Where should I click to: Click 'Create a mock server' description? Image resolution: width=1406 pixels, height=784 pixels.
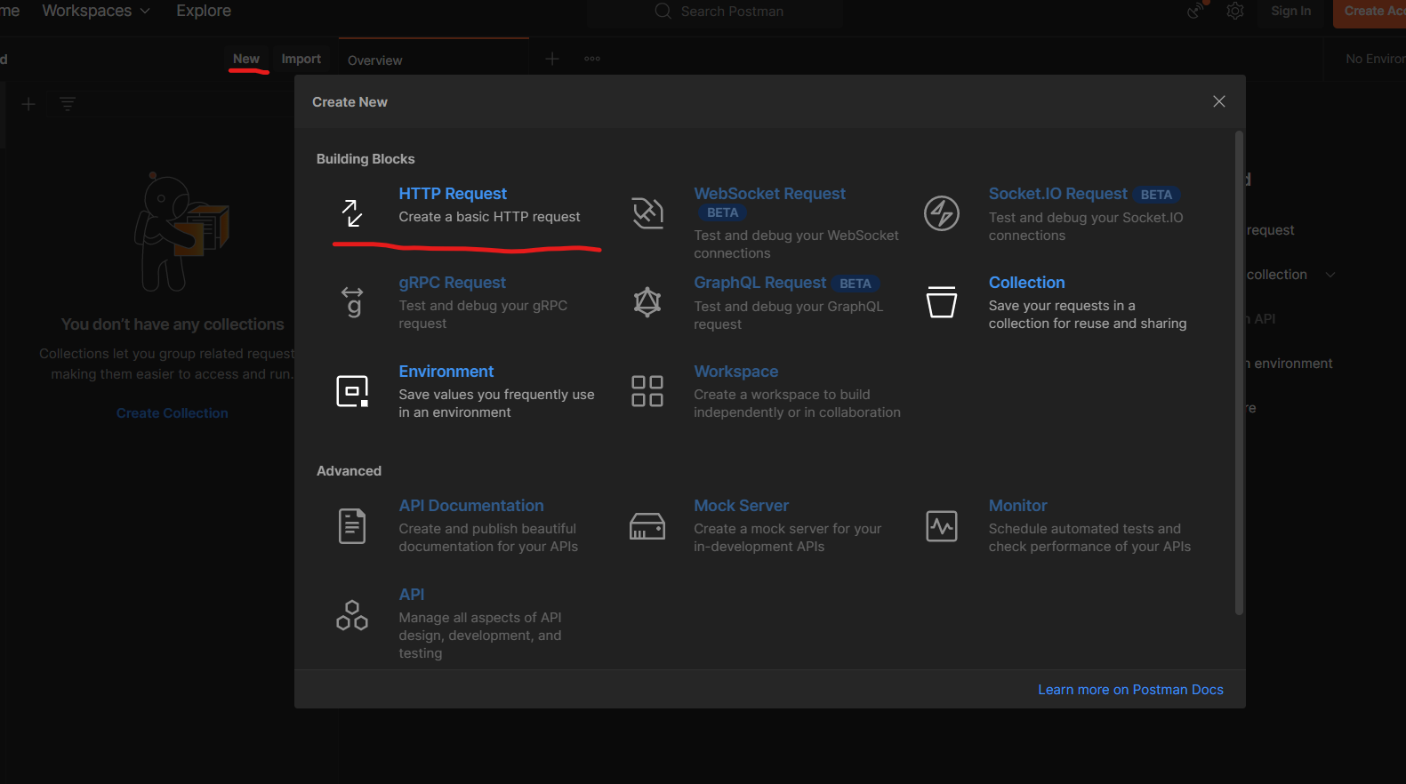pos(787,538)
